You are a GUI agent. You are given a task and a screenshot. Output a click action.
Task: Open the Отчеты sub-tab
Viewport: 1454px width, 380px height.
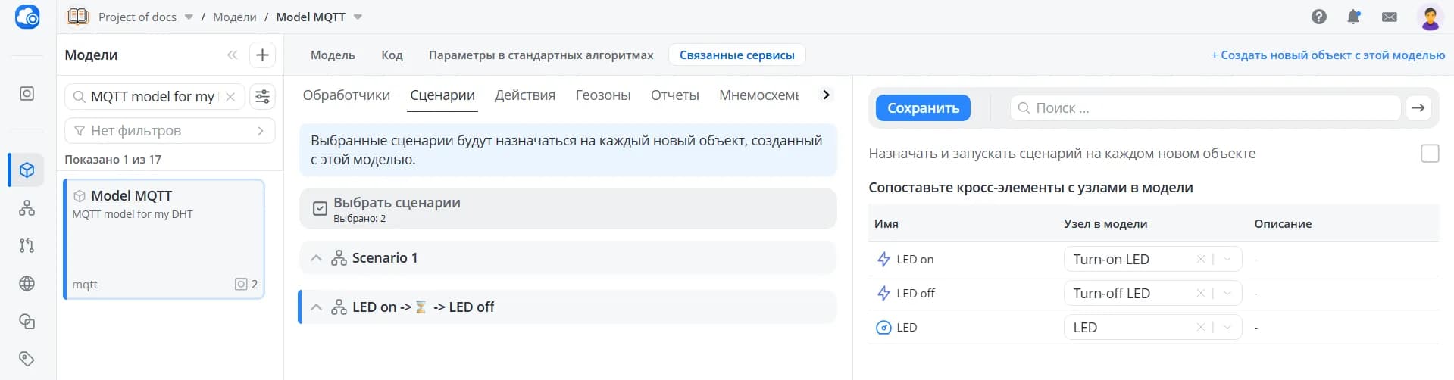point(675,95)
